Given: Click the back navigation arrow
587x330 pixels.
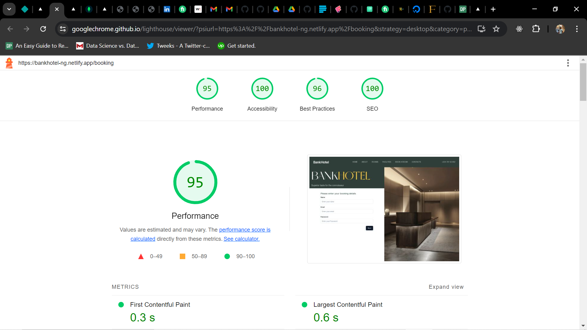Looking at the screenshot, I should point(10,29).
